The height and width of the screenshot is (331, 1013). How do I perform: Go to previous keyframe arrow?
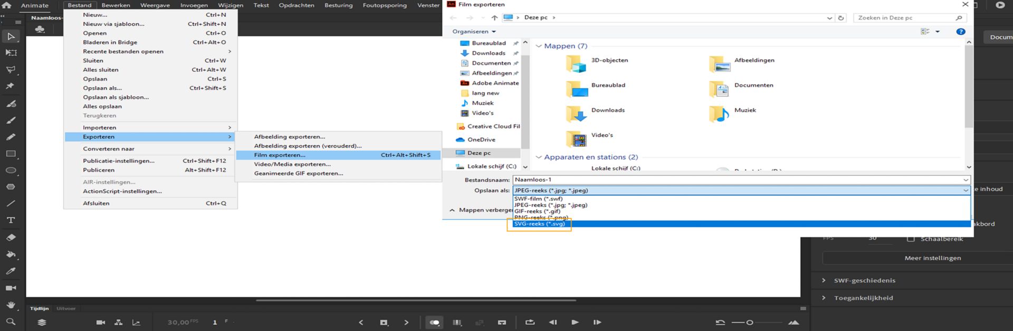point(361,323)
